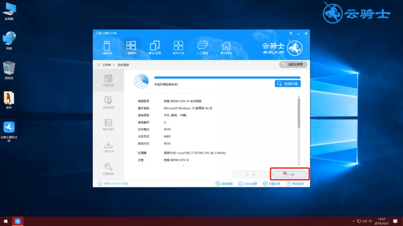Click the scrollbar down arrow

coord(299,165)
